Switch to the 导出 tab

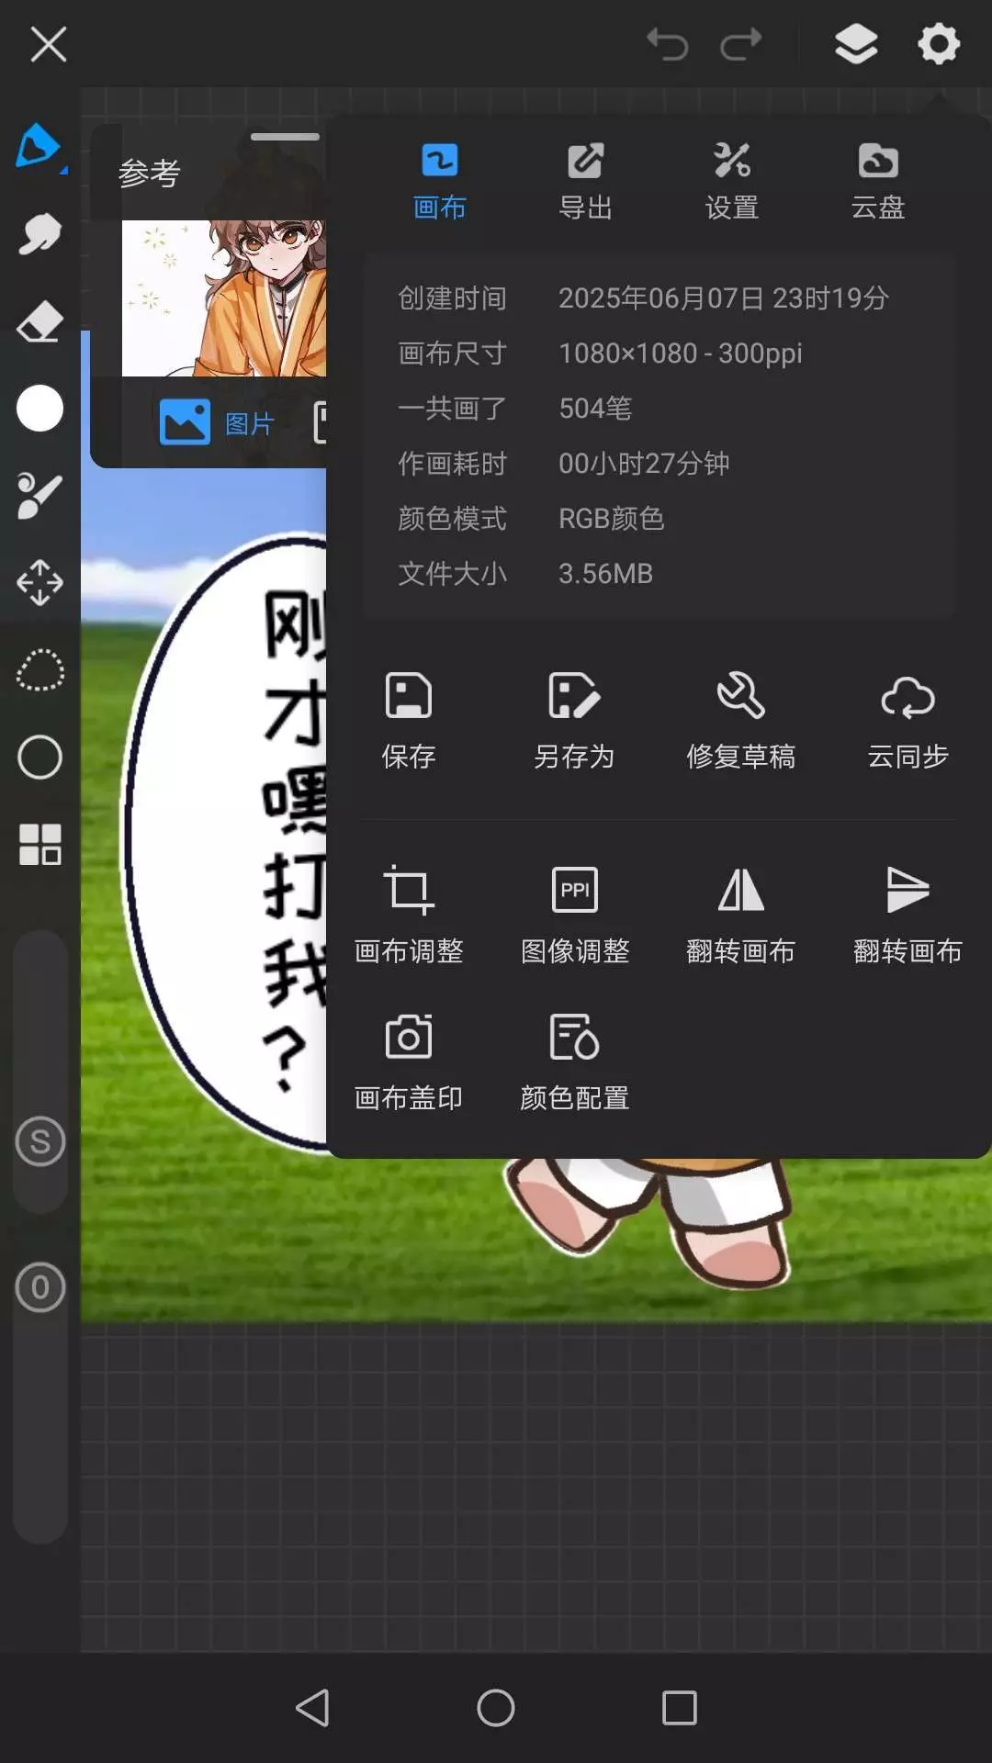(x=585, y=181)
